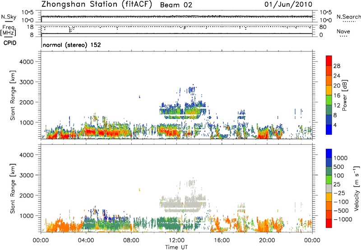Click the 'Slant Range [km]' label of Velocity panel

pyautogui.click(x=13, y=189)
